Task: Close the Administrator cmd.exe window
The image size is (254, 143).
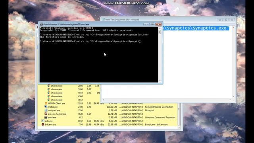Action: (x=158, y=24)
